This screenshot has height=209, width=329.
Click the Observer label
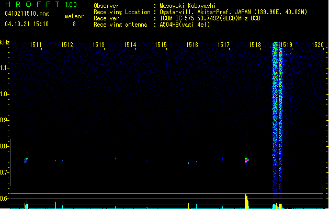(x=106, y=6)
